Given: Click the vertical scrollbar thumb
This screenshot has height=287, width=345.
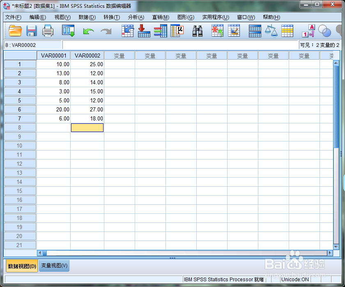Looking at the screenshot, I should [336, 107].
